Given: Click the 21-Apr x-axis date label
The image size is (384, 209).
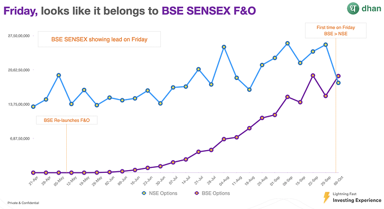Looking at the screenshot, I should click(x=33, y=181).
